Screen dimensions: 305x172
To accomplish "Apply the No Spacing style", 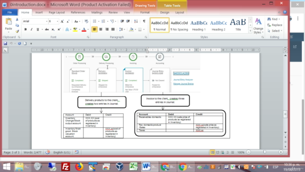I will coord(179,25).
